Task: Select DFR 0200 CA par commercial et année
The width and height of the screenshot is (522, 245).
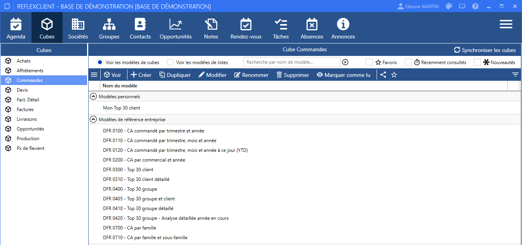Action: 304,160
